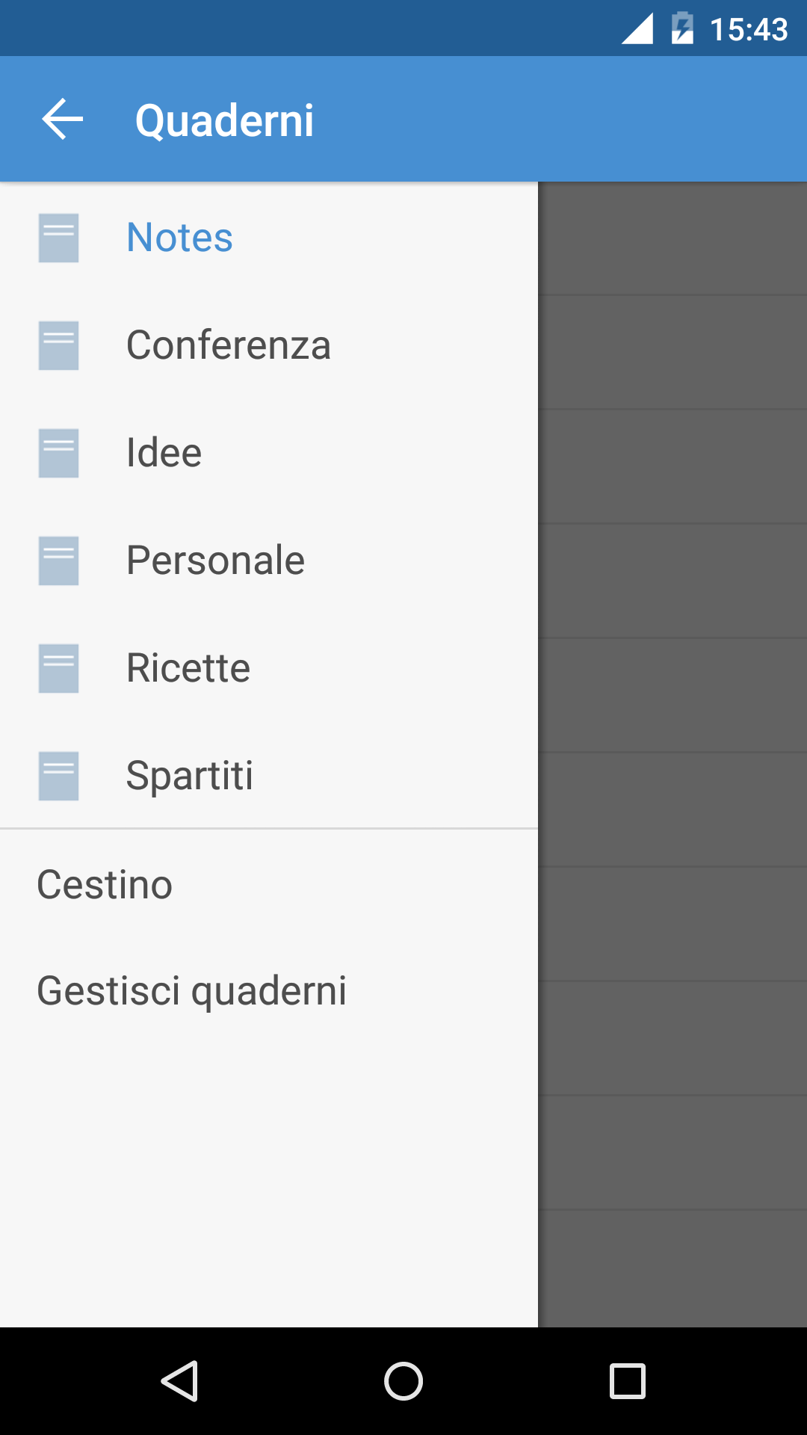This screenshot has height=1435, width=807.
Task: Tap the back arrow beside Quaderni
Action: click(63, 120)
